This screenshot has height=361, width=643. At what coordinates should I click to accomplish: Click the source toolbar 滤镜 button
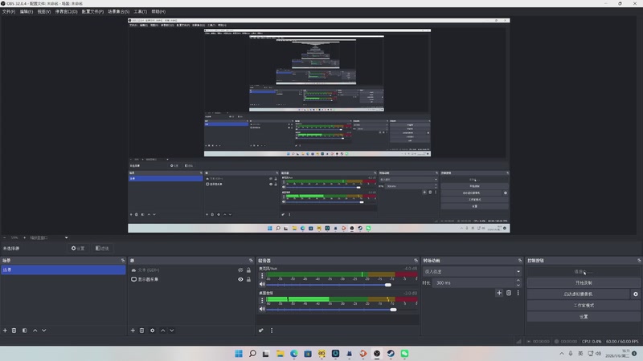click(x=102, y=248)
